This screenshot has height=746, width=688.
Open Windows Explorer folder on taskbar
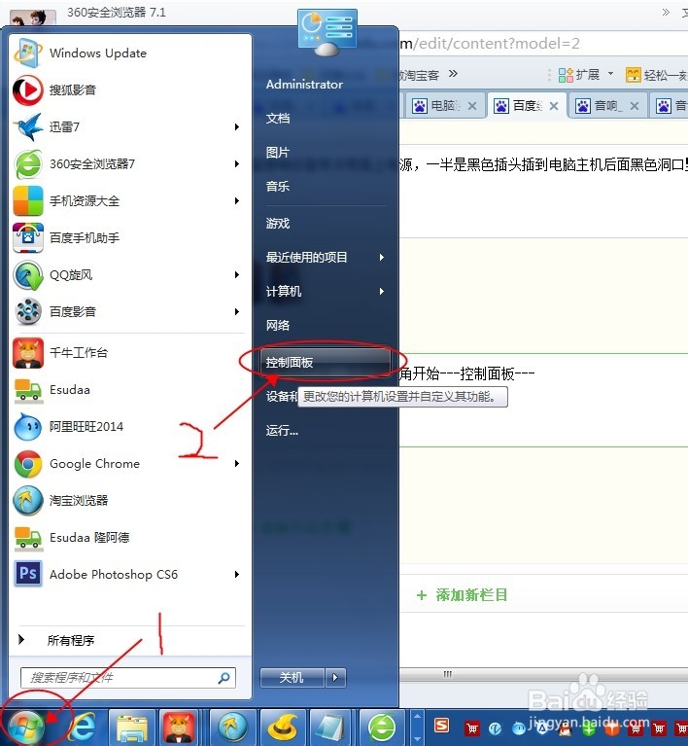(x=132, y=727)
